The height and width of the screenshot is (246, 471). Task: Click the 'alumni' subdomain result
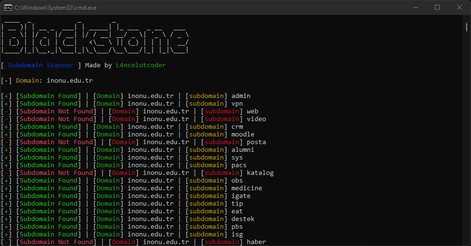(x=242, y=150)
